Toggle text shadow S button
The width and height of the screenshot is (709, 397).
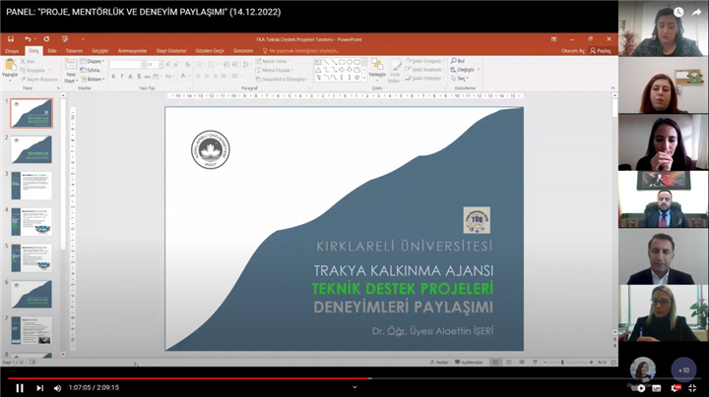[139, 77]
